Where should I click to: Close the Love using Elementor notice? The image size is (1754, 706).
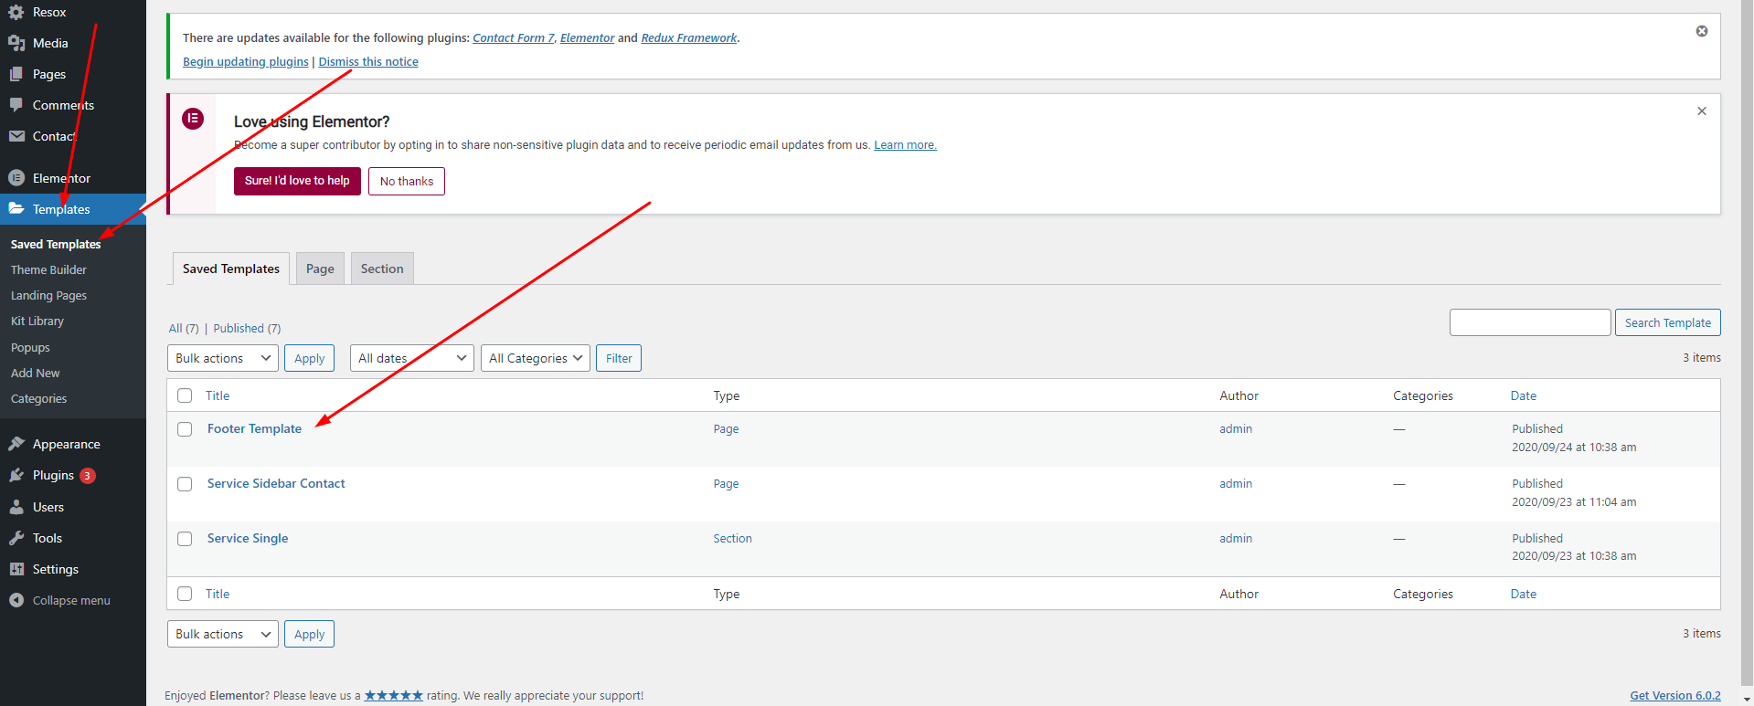tap(1702, 111)
